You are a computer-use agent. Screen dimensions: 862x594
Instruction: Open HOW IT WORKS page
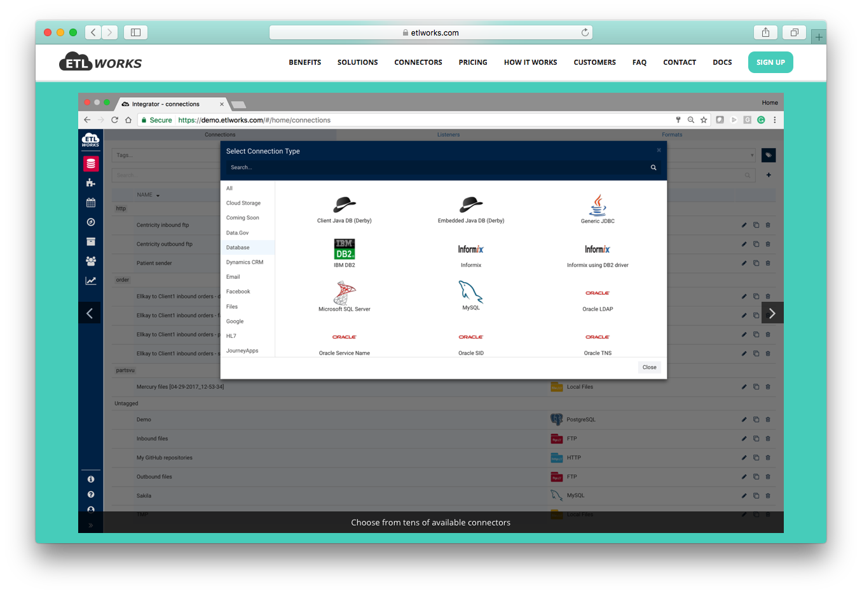click(530, 62)
